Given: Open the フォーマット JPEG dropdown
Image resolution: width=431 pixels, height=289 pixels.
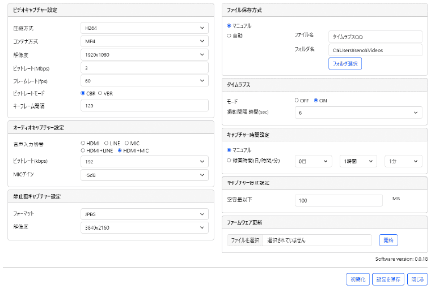Looking at the screenshot, I should point(144,214).
